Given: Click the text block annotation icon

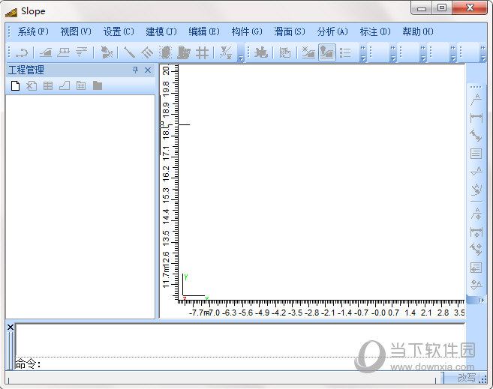Looking at the screenshot, I should (x=476, y=154).
